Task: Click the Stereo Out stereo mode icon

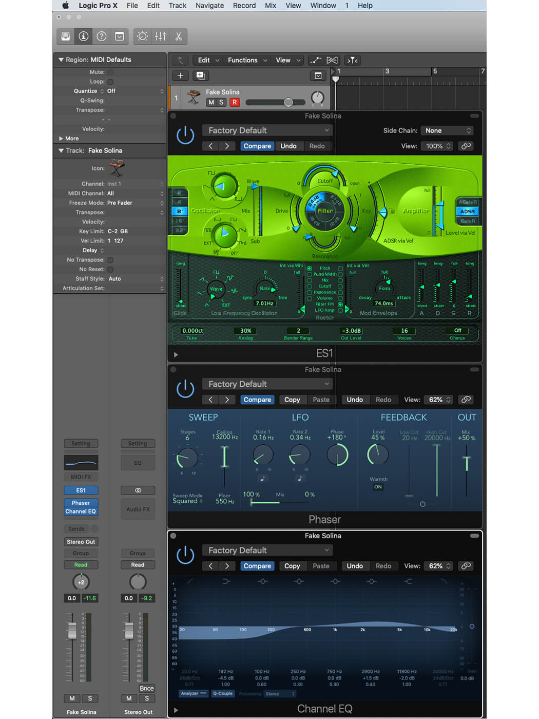Action: tap(138, 490)
